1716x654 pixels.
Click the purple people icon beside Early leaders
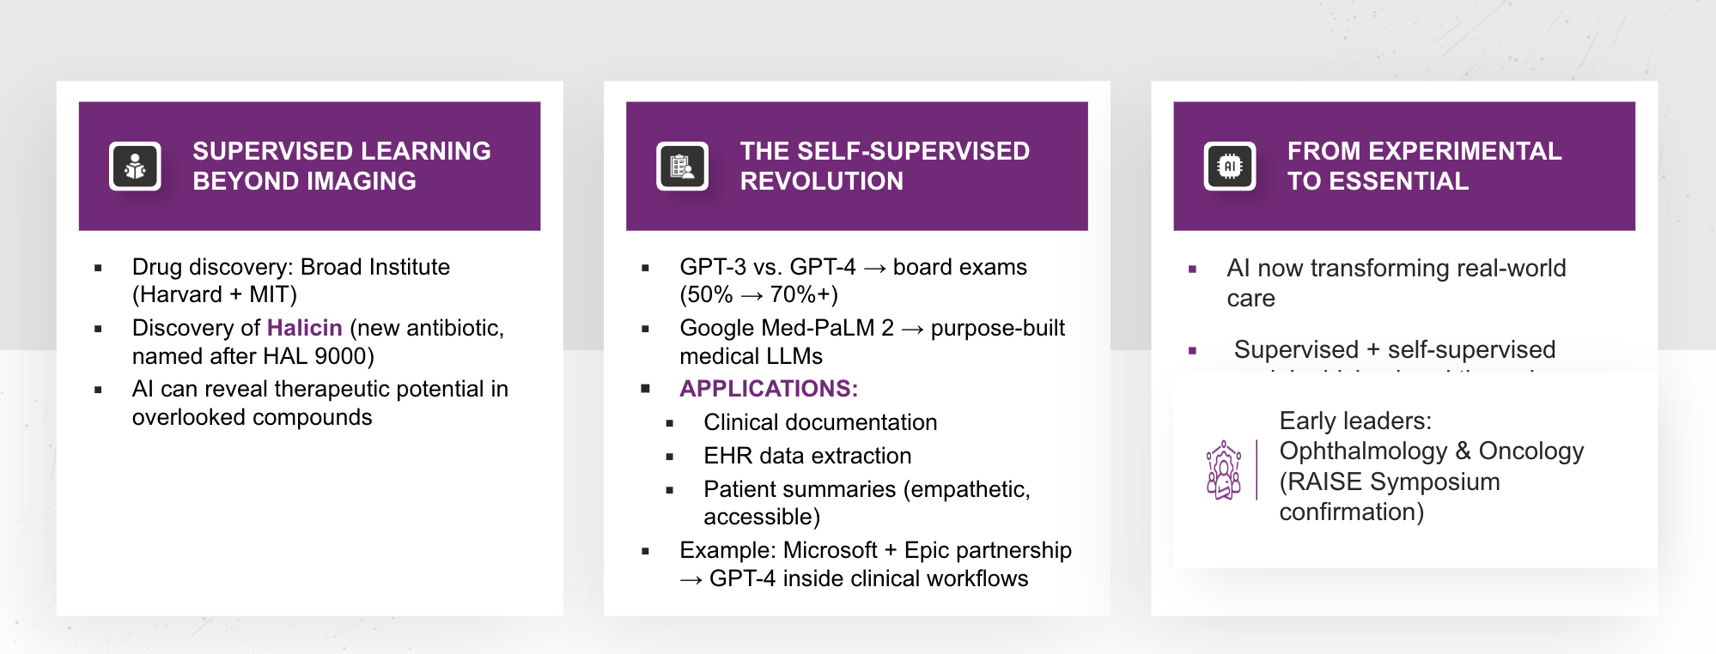pos(1223,469)
